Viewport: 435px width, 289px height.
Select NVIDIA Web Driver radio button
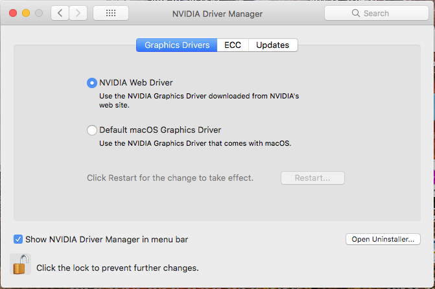[x=92, y=83]
